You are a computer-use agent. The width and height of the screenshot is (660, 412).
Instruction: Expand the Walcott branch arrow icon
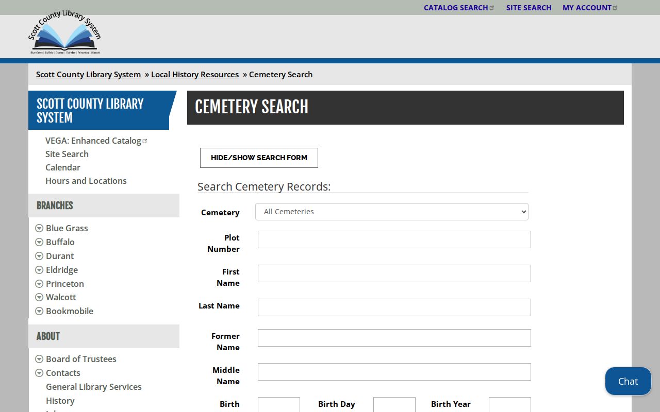tap(39, 297)
